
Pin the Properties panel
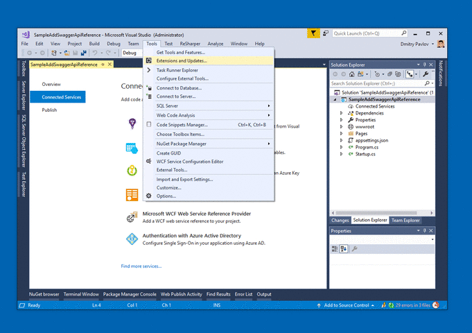pos(425,230)
